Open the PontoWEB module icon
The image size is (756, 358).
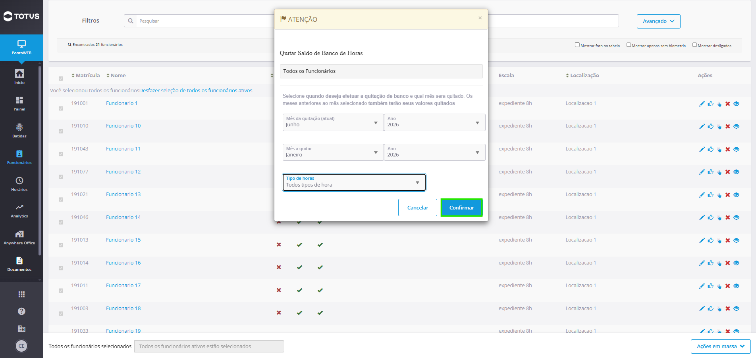coord(21,48)
